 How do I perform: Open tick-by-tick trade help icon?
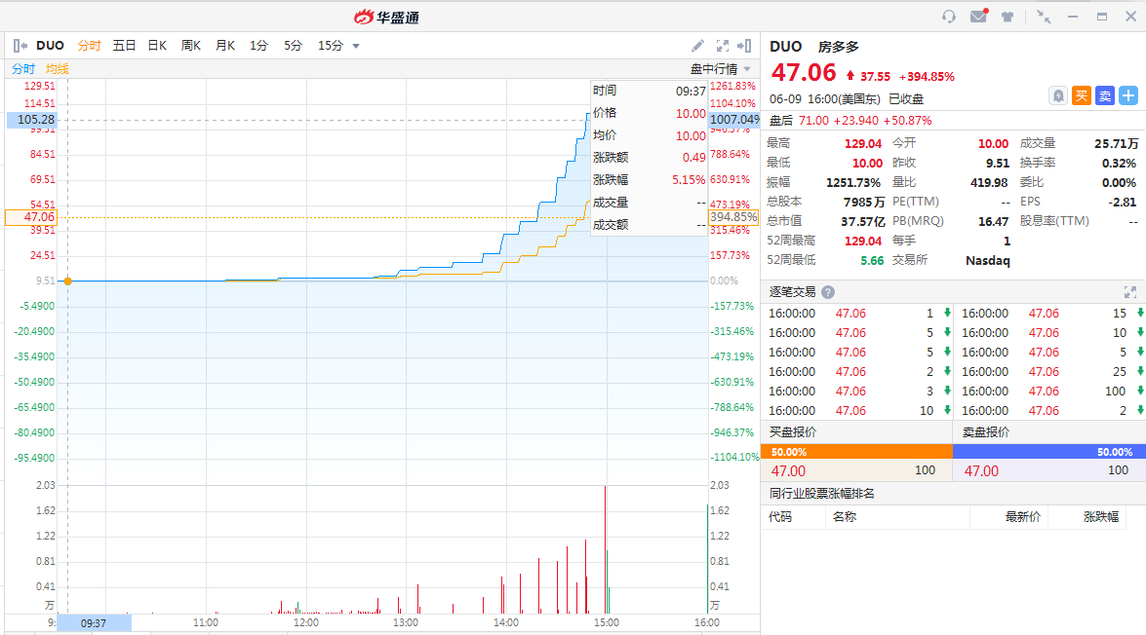pos(827,292)
